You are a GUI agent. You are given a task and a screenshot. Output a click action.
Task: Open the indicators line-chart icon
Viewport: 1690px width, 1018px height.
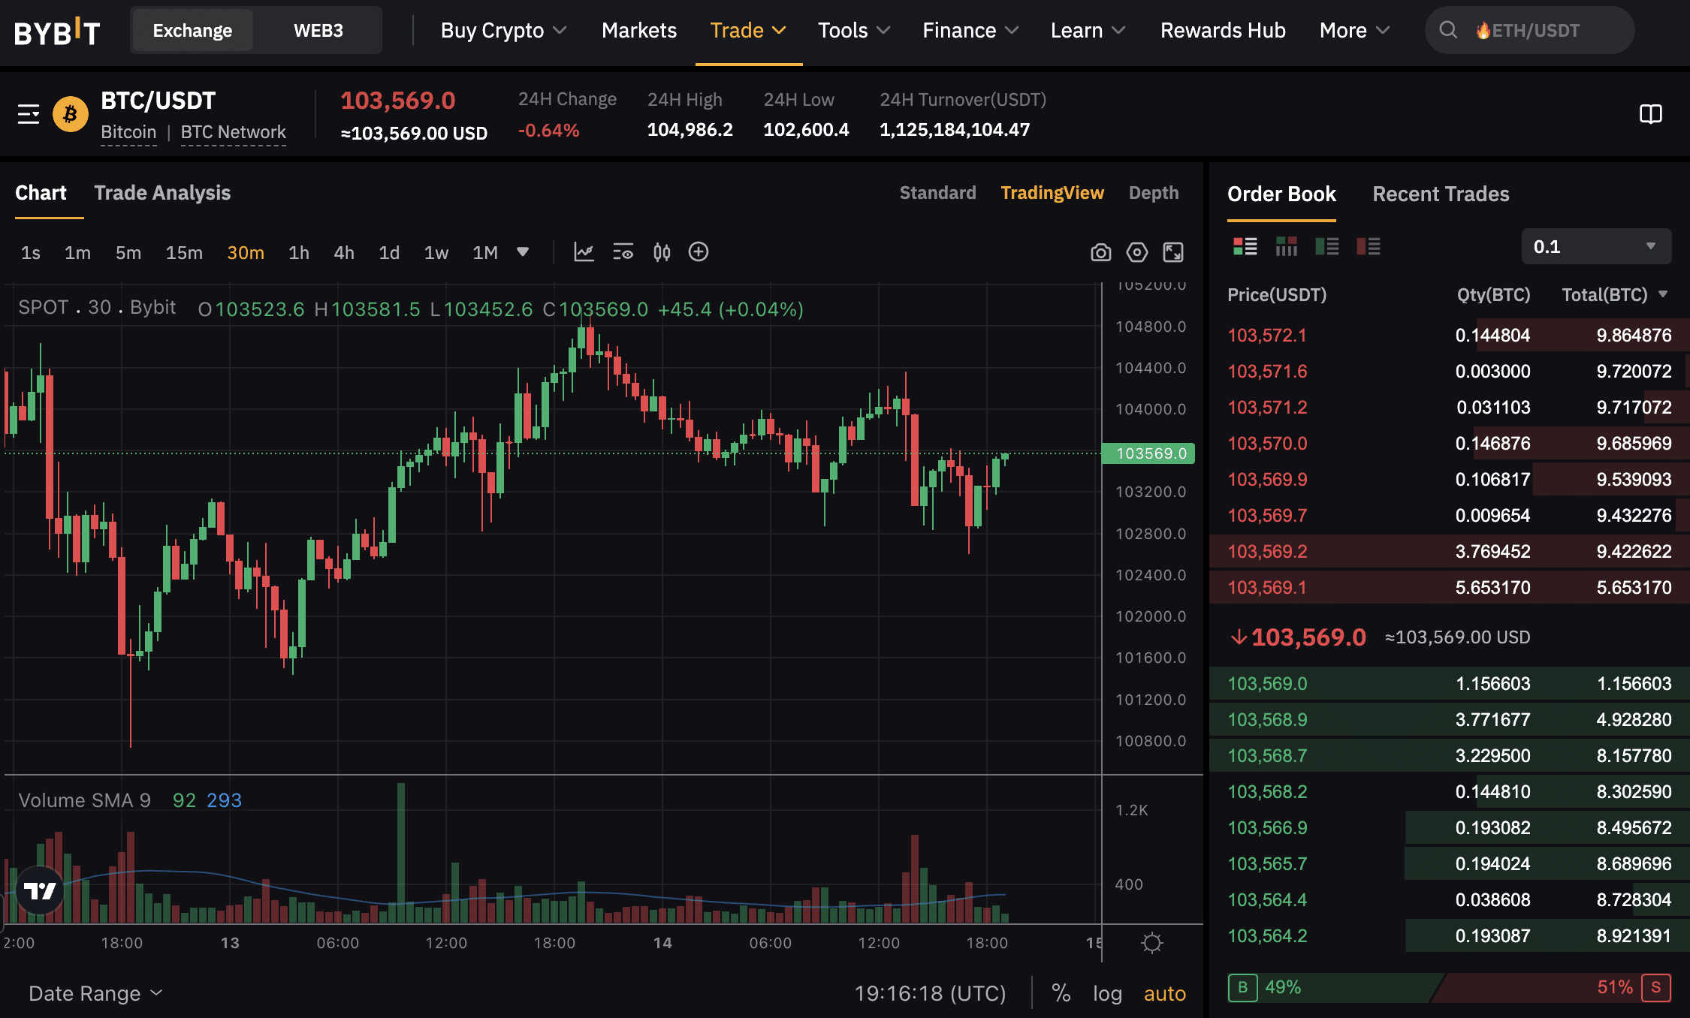(584, 252)
